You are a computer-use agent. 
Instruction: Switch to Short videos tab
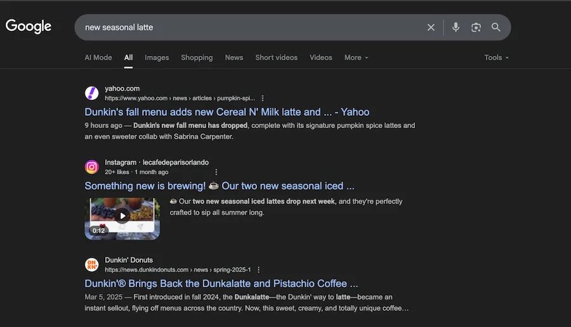[x=277, y=58]
